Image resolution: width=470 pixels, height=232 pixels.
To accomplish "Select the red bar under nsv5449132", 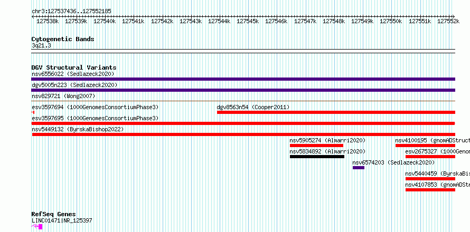I will point(243,134).
